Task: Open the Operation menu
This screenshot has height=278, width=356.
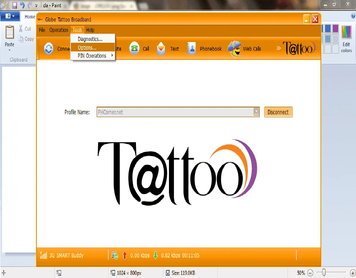Action: tap(58, 30)
